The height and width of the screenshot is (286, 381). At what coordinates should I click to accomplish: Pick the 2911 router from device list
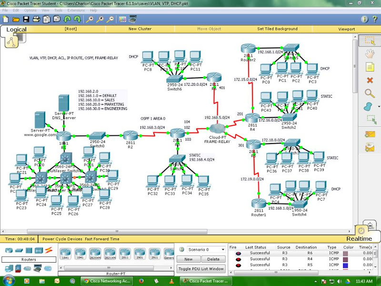point(154,254)
